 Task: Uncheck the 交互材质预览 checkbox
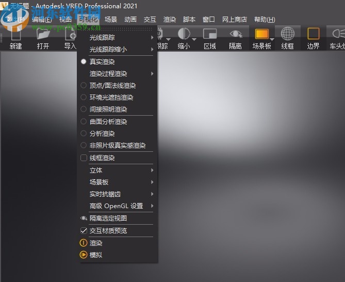point(84,231)
